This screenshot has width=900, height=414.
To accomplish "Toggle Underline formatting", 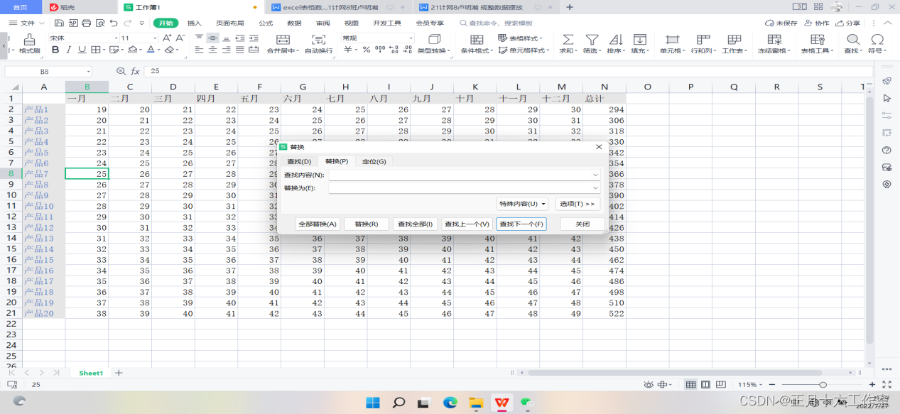I will [82, 50].
